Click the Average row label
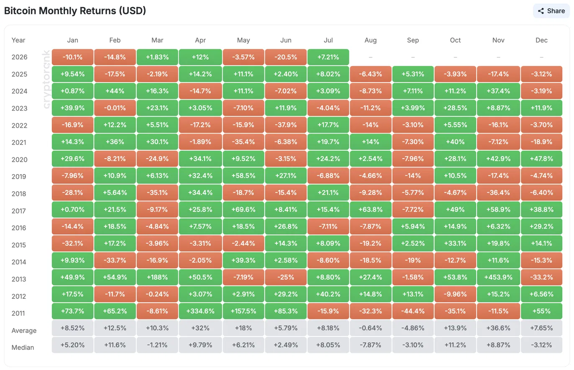The image size is (574, 370). (24, 331)
